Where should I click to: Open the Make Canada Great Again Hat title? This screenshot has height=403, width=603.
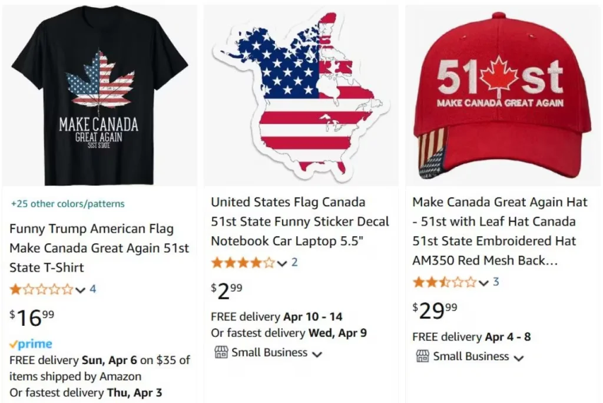(x=499, y=231)
